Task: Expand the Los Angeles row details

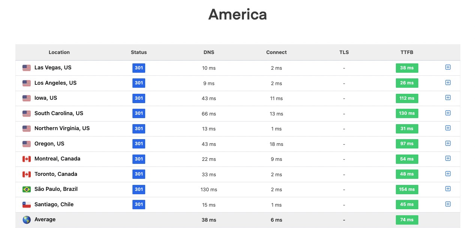Action: coord(448,82)
